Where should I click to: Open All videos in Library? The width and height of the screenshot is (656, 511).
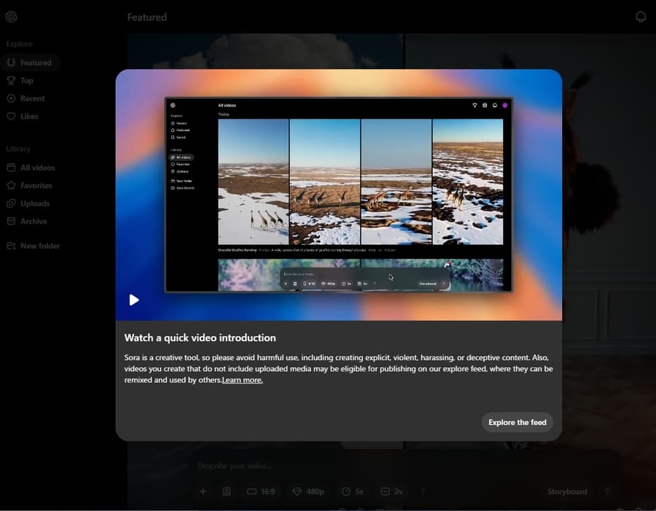[31, 168]
